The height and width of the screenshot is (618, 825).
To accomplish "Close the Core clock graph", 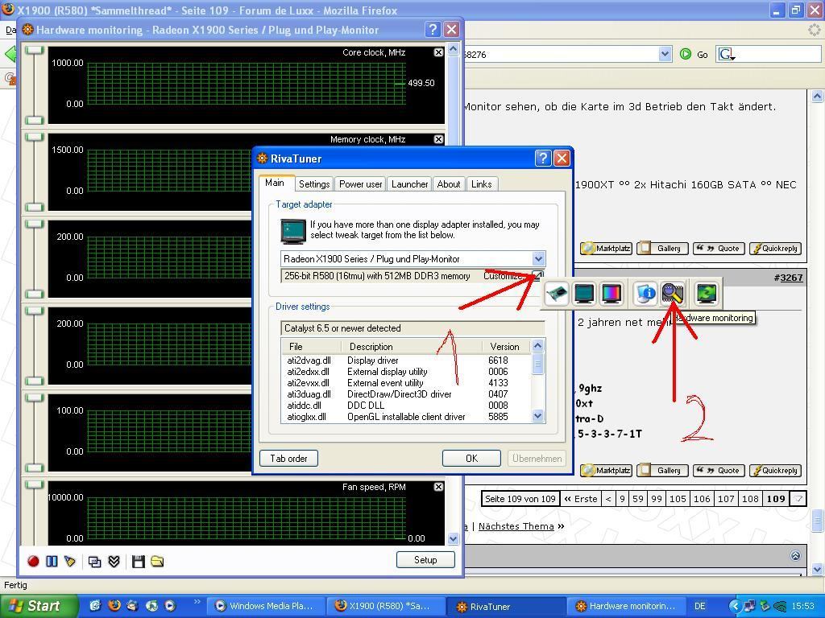I will (x=438, y=52).
